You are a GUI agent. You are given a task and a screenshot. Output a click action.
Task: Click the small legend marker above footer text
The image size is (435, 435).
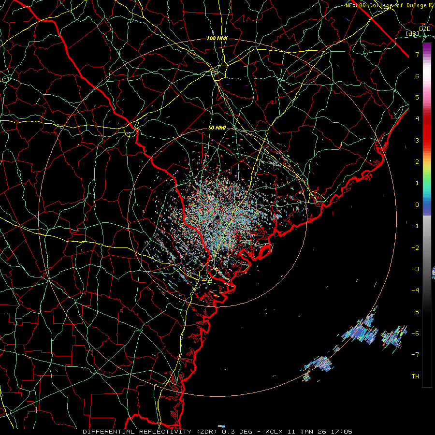point(221,426)
